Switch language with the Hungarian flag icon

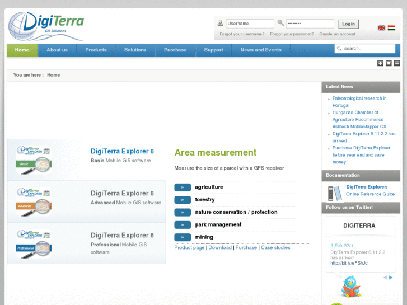pyautogui.click(x=391, y=28)
